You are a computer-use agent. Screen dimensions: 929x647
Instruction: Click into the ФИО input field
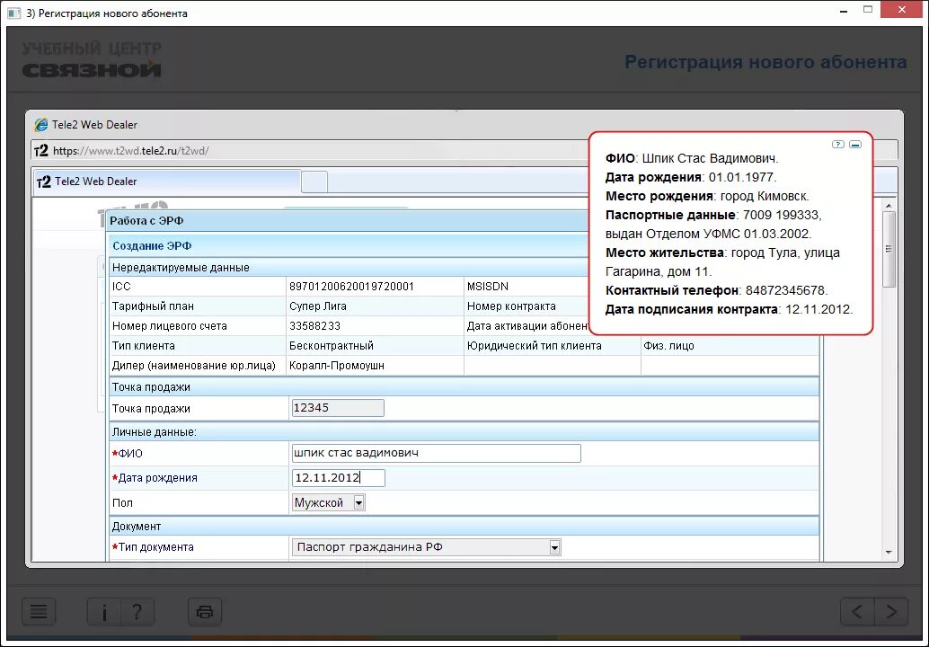pos(436,453)
